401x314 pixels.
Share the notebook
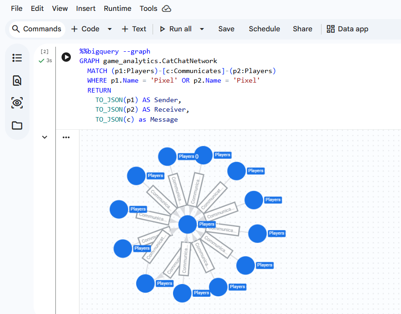(x=302, y=29)
